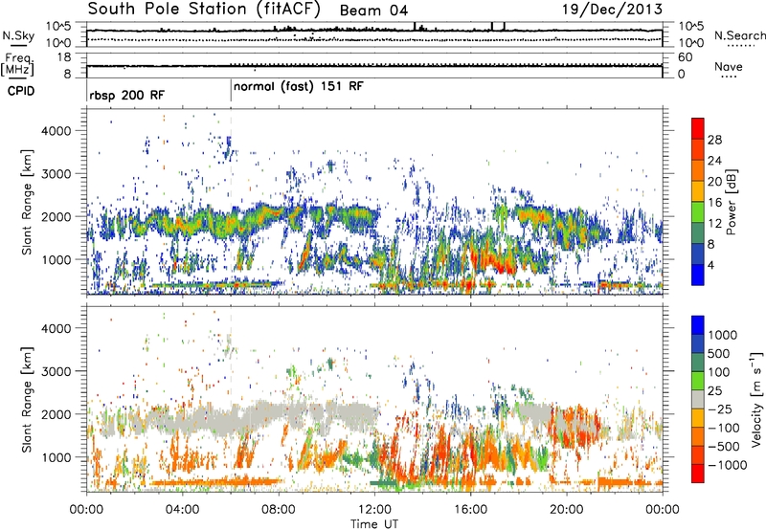Click the 'Time UT' axis label
Image resolution: width=766 pixels, height=530 pixels.
pos(374,524)
